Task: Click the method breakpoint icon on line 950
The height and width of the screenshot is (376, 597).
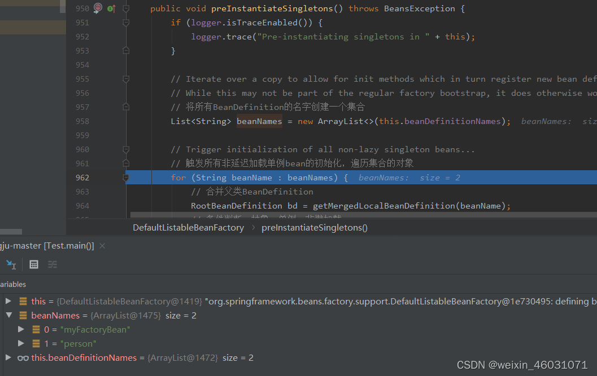Action: click(97, 8)
